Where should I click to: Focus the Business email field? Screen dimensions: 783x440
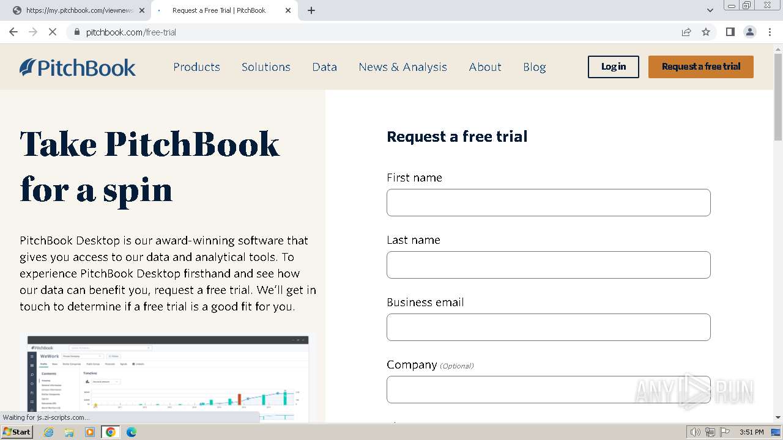549,327
